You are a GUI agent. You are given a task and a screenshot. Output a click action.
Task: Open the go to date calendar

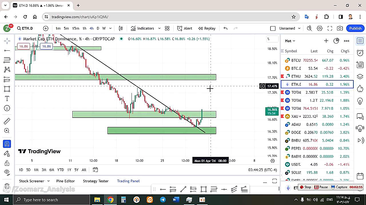(95, 170)
